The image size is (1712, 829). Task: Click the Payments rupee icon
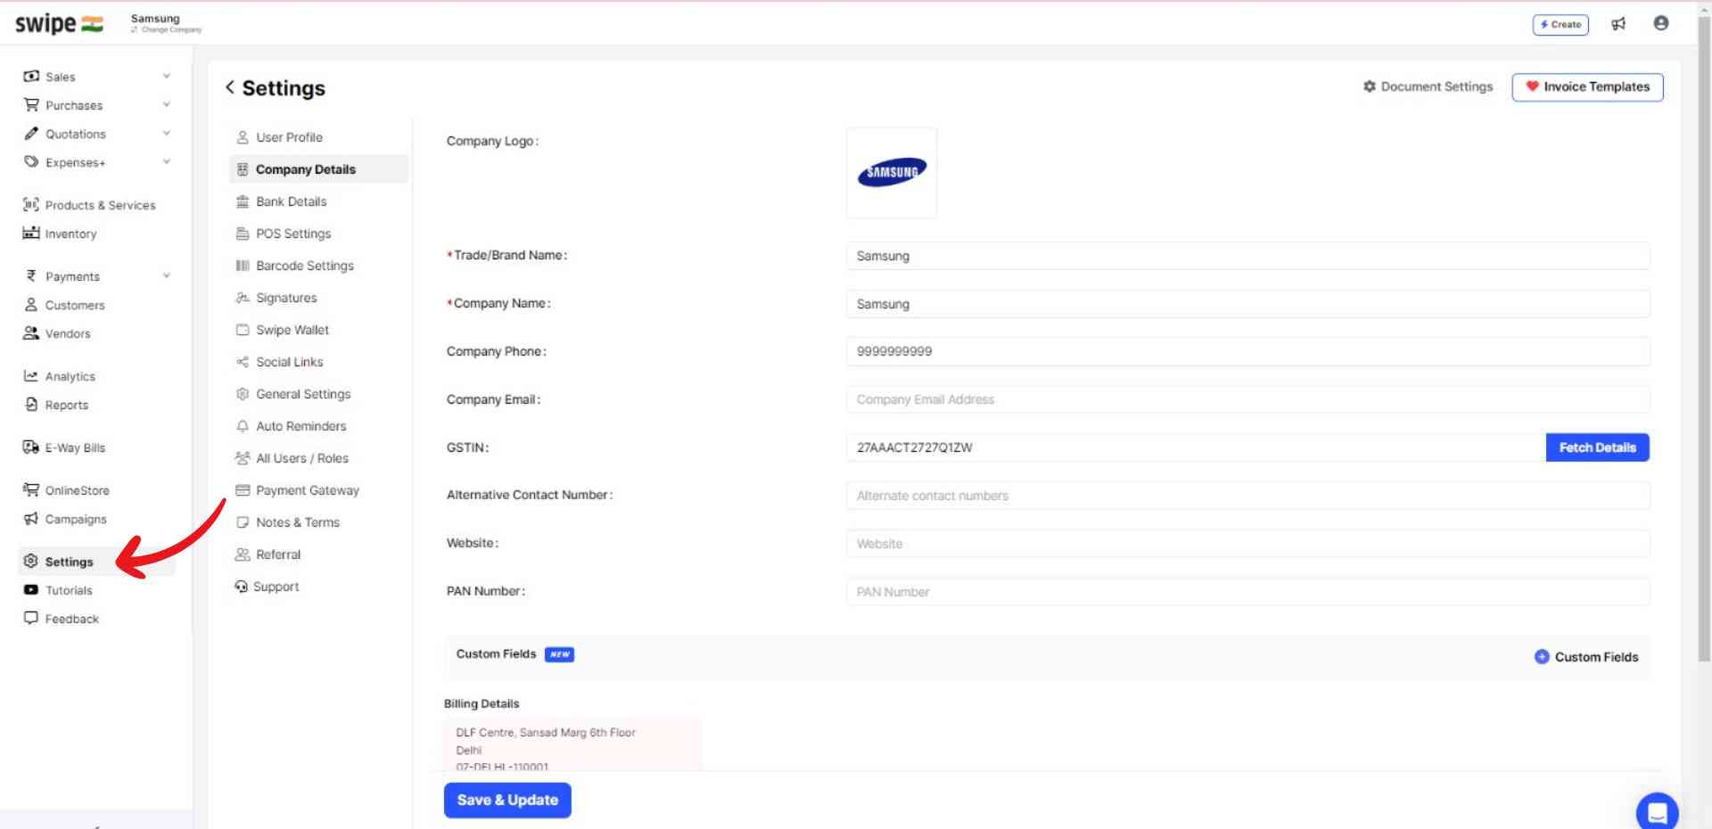point(31,276)
